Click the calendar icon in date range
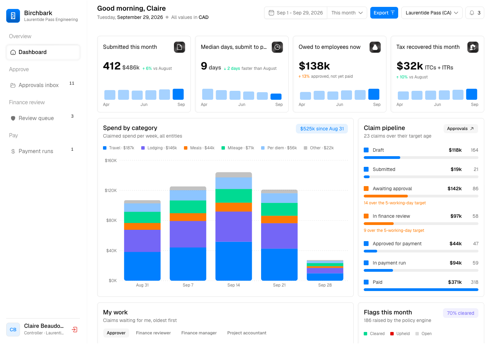The width and height of the screenshot is (496, 344). coord(271,13)
